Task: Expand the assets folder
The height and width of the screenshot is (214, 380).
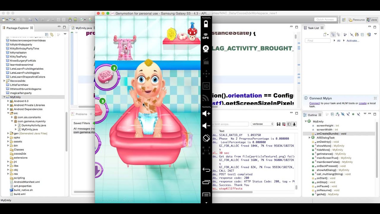Action: click(8, 141)
